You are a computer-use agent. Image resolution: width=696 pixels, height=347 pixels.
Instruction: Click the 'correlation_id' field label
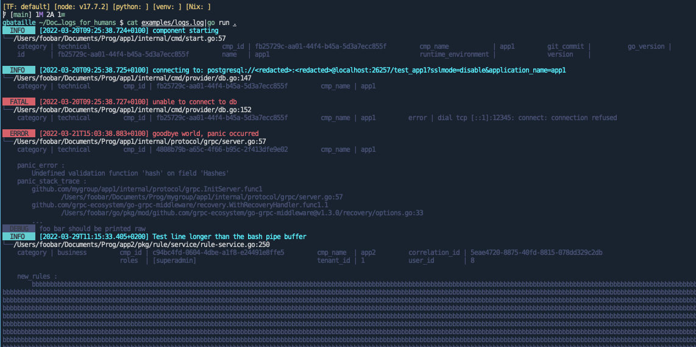click(x=434, y=252)
